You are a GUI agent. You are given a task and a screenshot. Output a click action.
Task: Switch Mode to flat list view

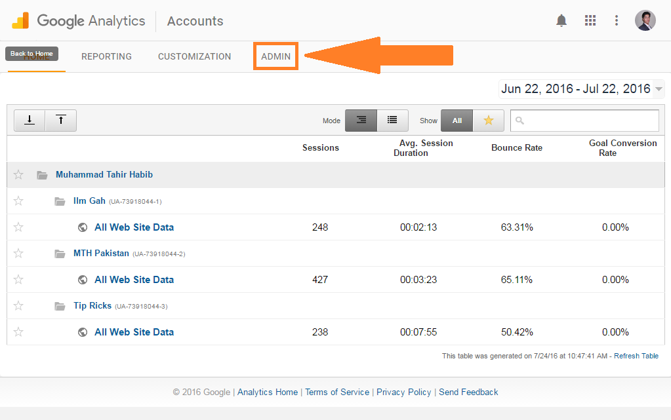392,120
